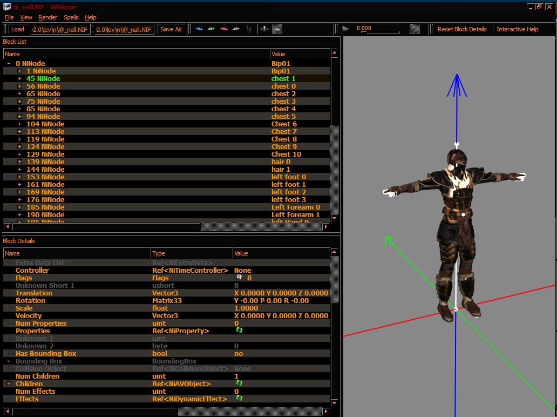The image size is (557, 417).
Task: Click the Translation value cell
Action: pyautogui.click(x=281, y=293)
